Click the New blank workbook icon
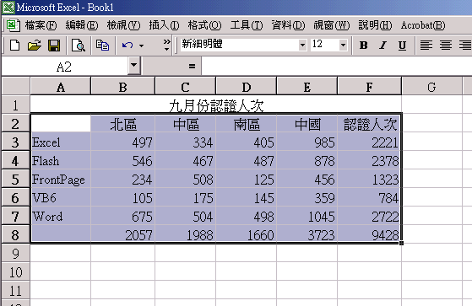 click(14, 46)
